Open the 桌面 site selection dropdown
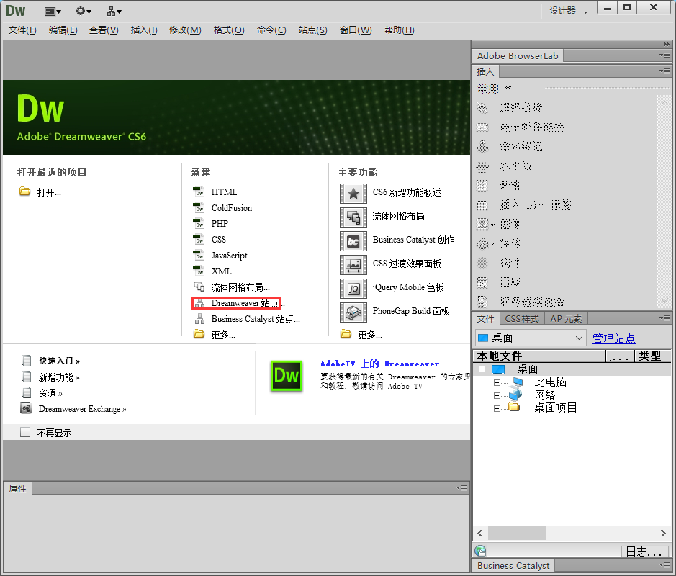The height and width of the screenshot is (576, 676). 530,337
